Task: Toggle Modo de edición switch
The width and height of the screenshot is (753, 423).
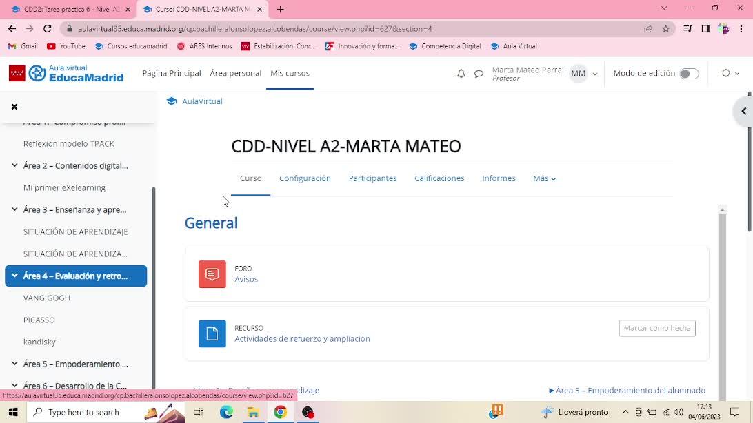Action: pyautogui.click(x=689, y=74)
